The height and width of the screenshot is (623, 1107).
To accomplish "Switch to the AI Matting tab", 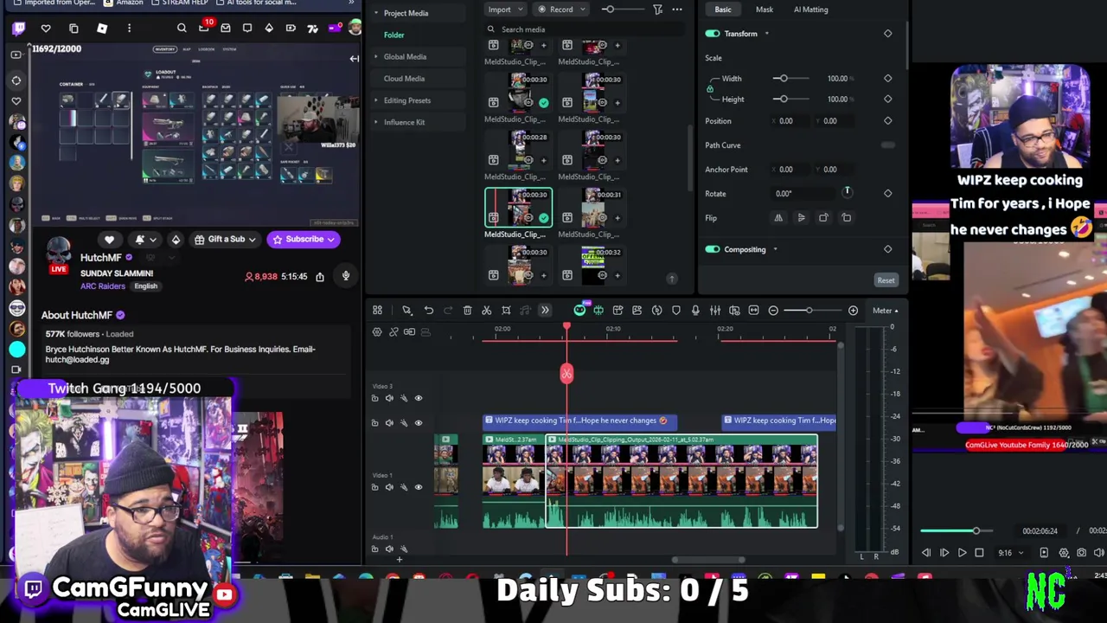I will [810, 10].
